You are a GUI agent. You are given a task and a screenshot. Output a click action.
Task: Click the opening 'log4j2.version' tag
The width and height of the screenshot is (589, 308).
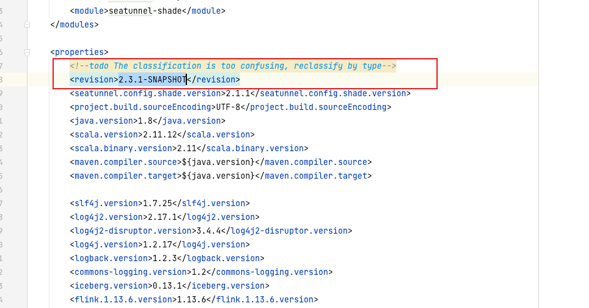109,217
